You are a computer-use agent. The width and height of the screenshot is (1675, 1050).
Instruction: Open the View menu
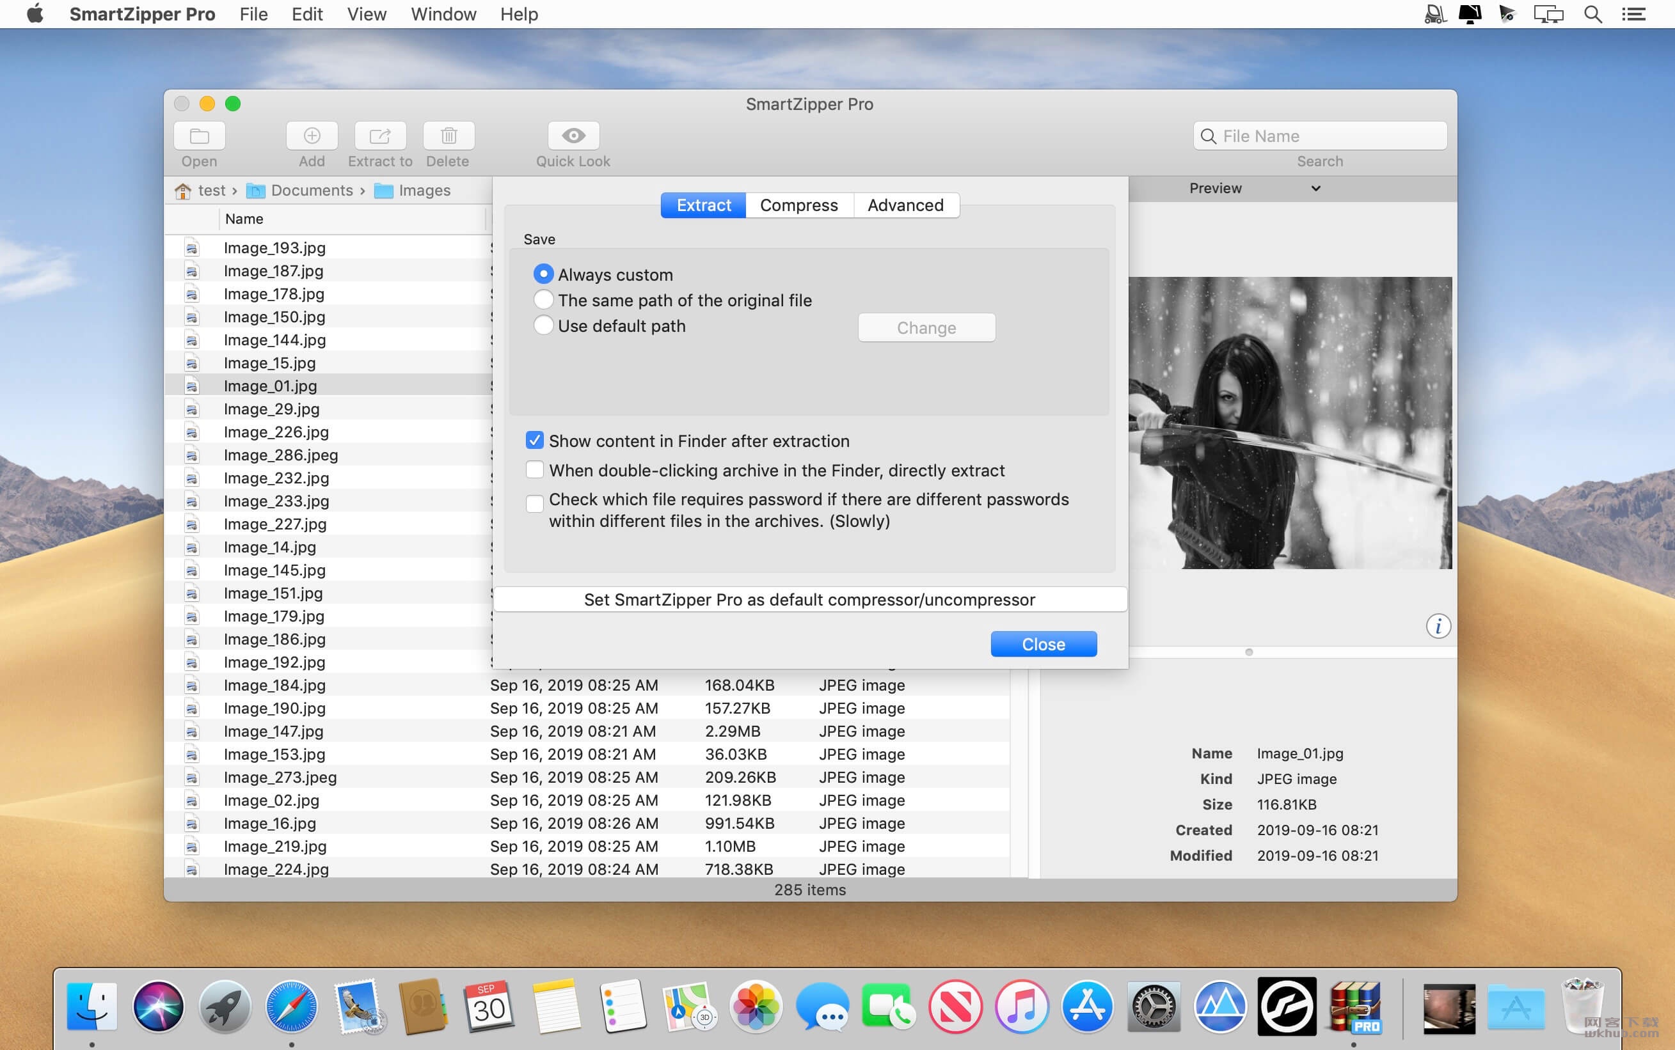(x=367, y=14)
